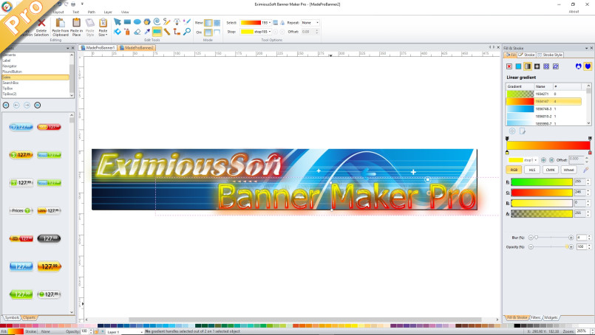Activate the highlighted gradient tool
Viewport: 595px width, 335px height.
(157, 32)
